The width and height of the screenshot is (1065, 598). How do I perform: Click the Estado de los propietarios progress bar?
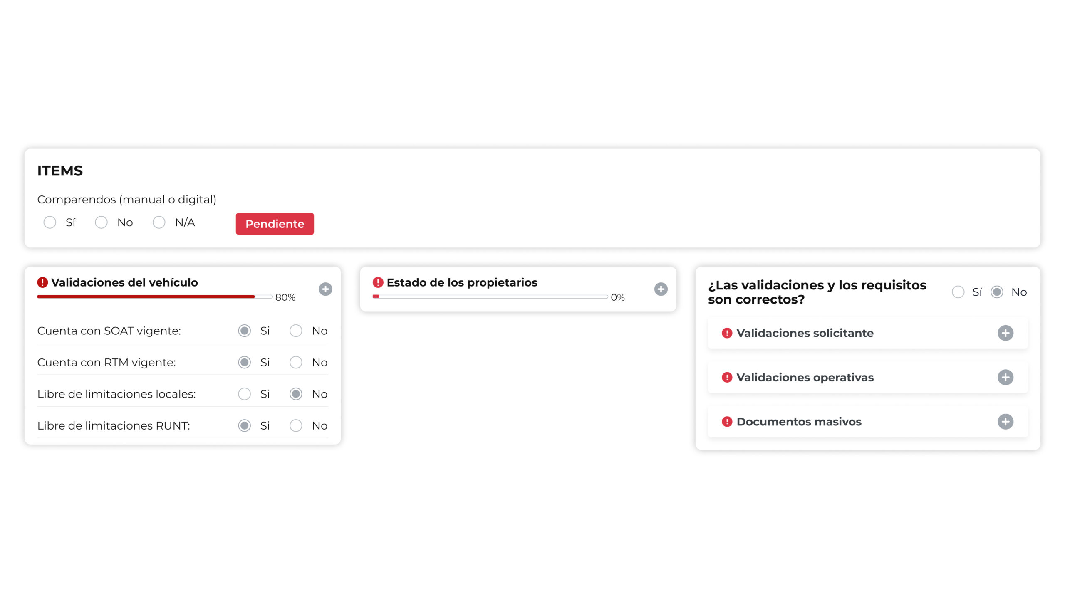490,297
